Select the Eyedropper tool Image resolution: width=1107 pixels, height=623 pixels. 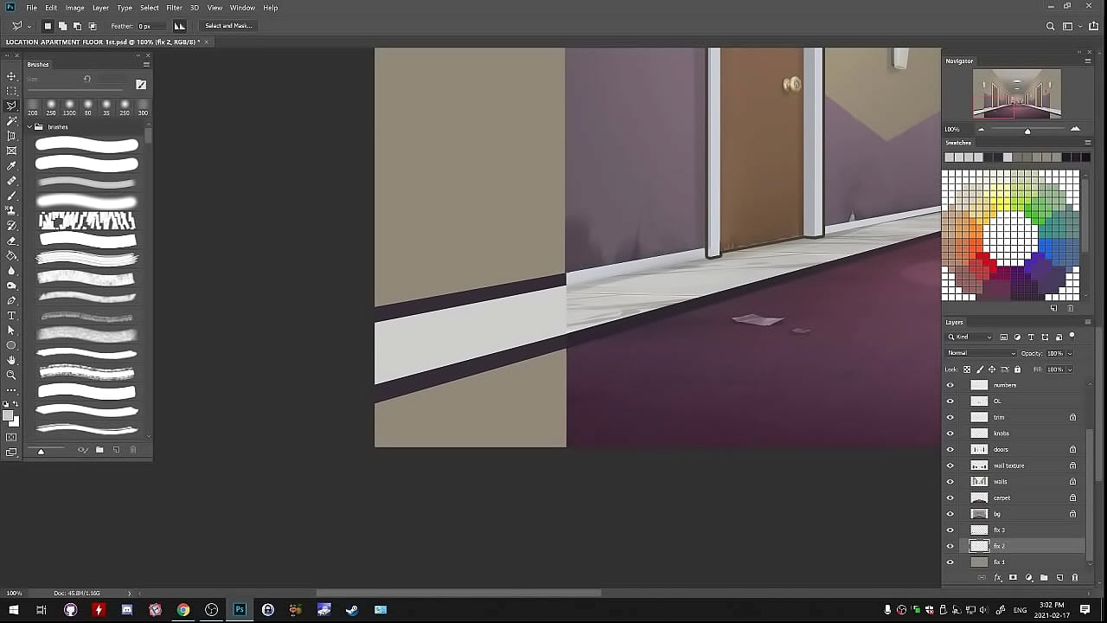[x=11, y=165]
